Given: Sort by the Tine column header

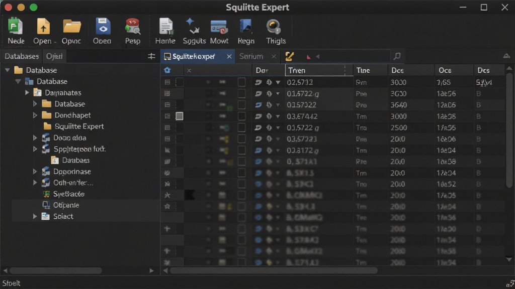Looking at the screenshot, I should click(x=371, y=70).
